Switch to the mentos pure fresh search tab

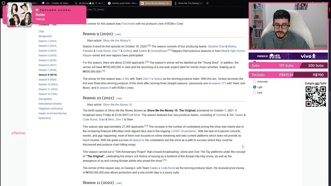[122, 3]
